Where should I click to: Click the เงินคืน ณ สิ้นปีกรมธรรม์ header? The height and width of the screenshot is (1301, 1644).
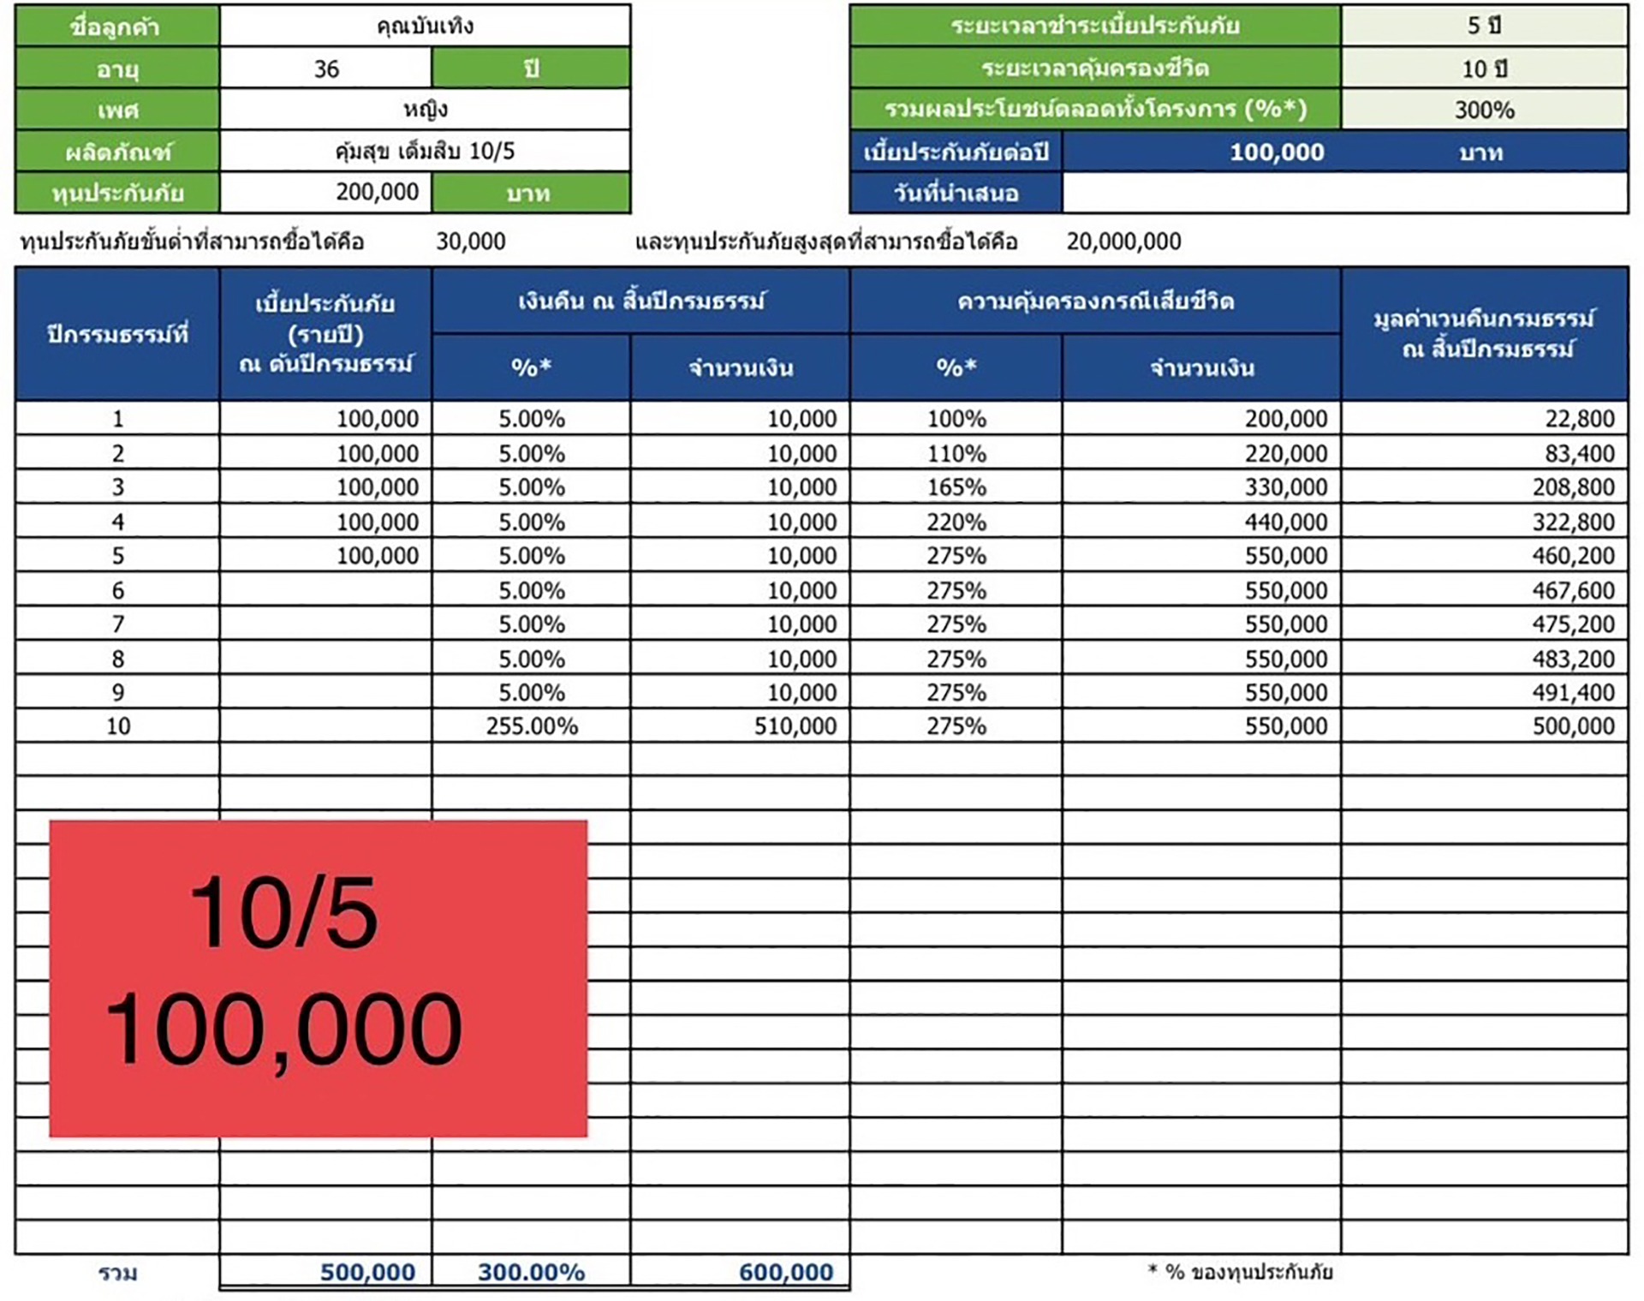point(640,301)
